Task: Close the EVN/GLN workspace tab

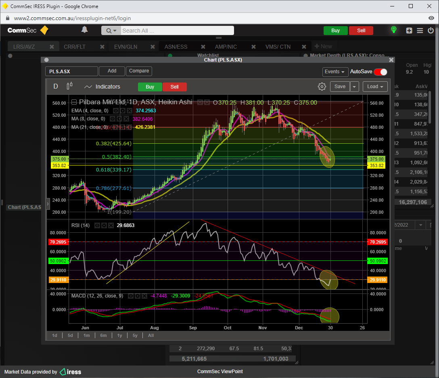Action: coord(153,47)
